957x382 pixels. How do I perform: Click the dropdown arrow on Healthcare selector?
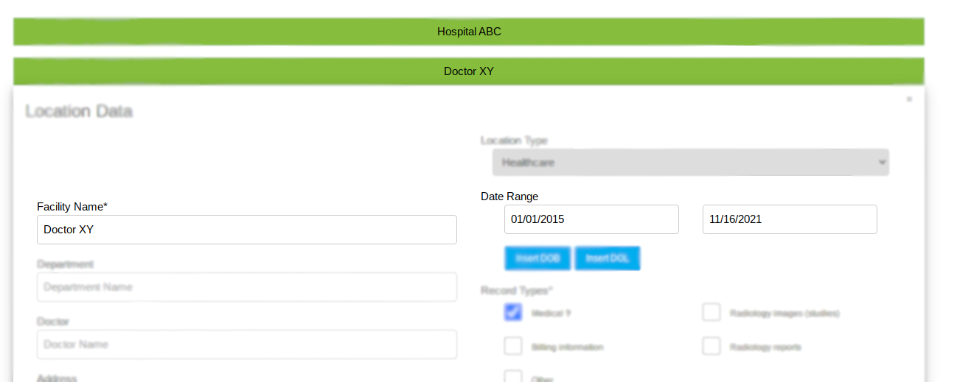coord(882,163)
